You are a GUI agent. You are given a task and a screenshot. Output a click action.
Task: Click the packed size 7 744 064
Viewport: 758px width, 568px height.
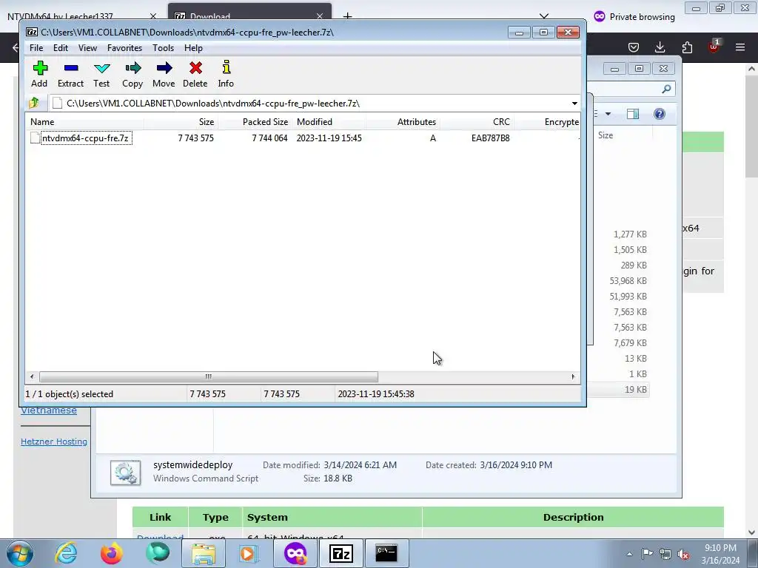click(x=269, y=138)
